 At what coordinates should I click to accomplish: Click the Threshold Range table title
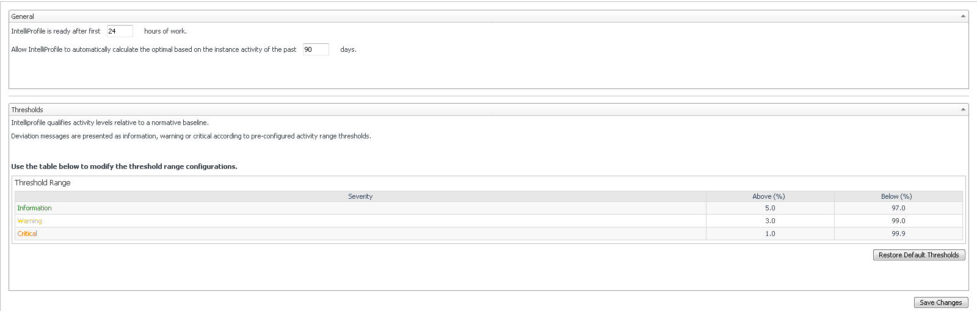coord(43,182)
